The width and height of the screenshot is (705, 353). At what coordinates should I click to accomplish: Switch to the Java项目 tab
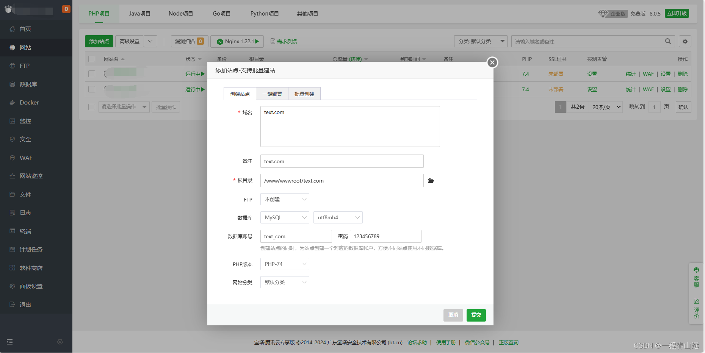(139, 13)
